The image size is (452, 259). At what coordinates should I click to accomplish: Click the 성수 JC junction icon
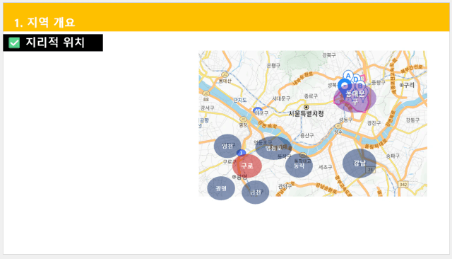click(338, 126)
